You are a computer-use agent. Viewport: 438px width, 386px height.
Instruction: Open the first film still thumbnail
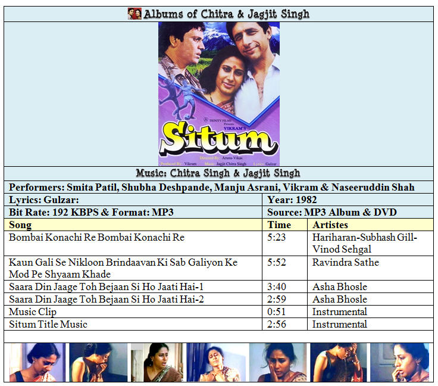[37, 363]
